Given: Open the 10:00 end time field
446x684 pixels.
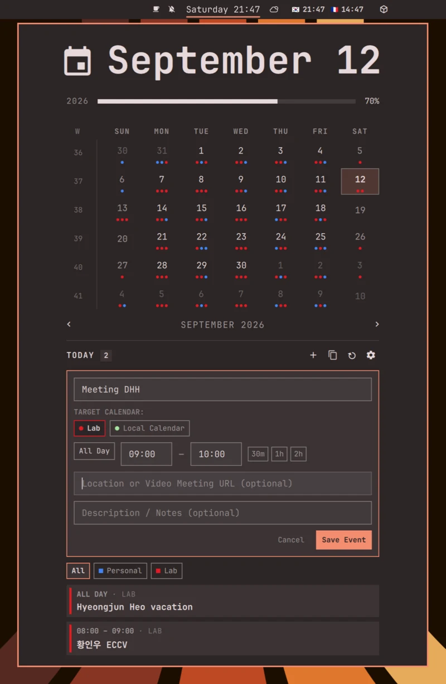Looking at the screenshot, I should click(216, 454).
